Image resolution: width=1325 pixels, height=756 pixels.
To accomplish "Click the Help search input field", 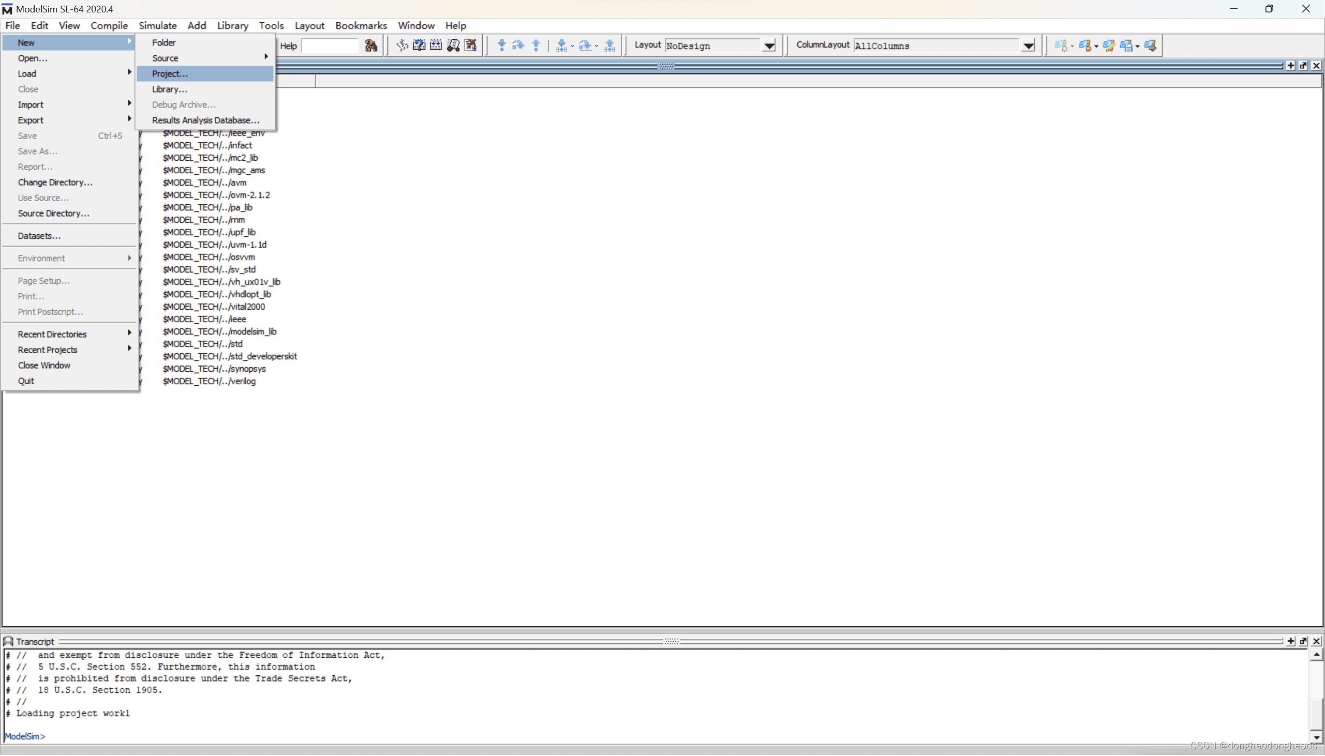I will click(330, 46).
